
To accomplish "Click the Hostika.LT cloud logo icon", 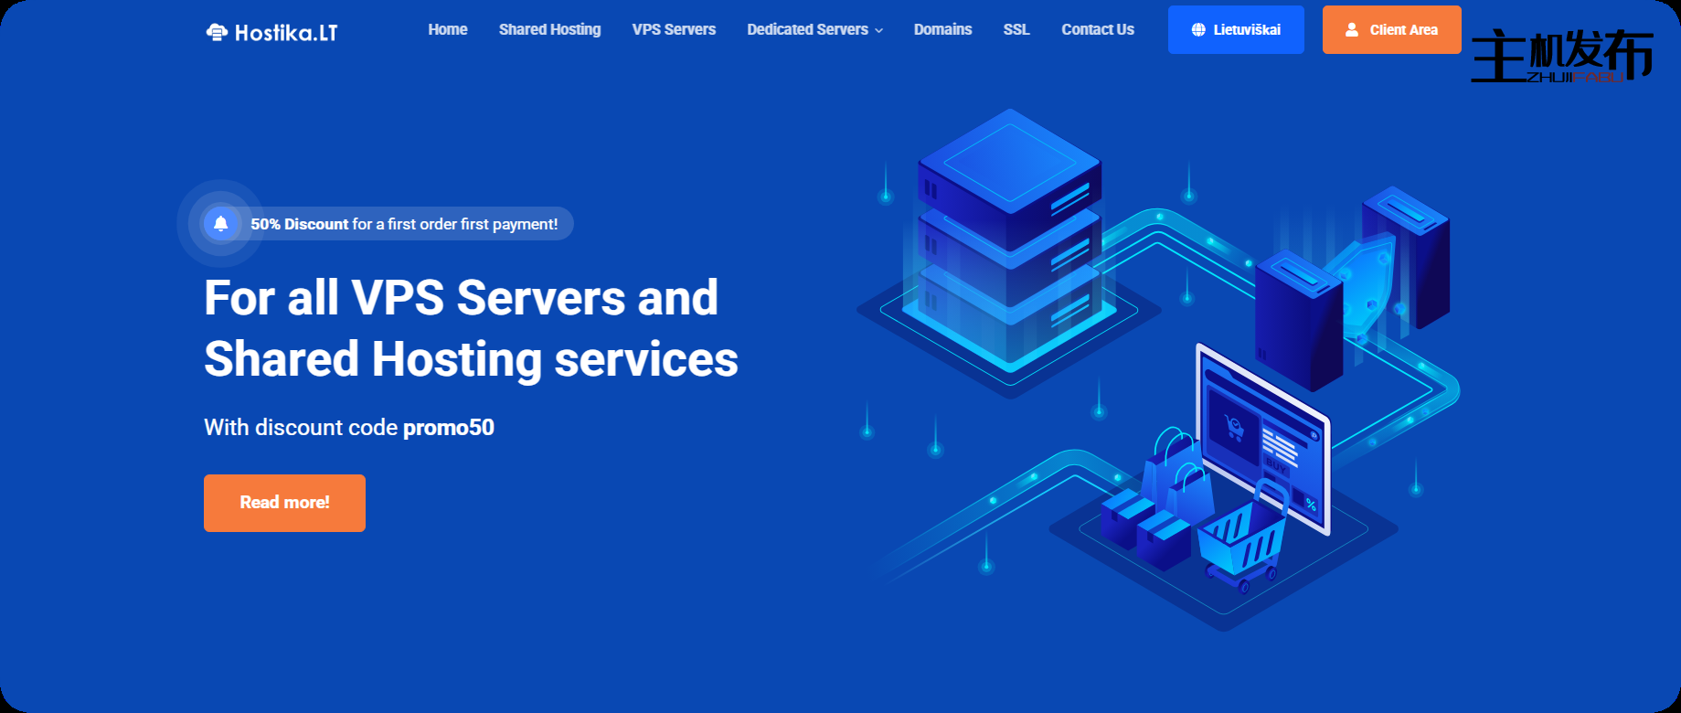I will (217, 33).
